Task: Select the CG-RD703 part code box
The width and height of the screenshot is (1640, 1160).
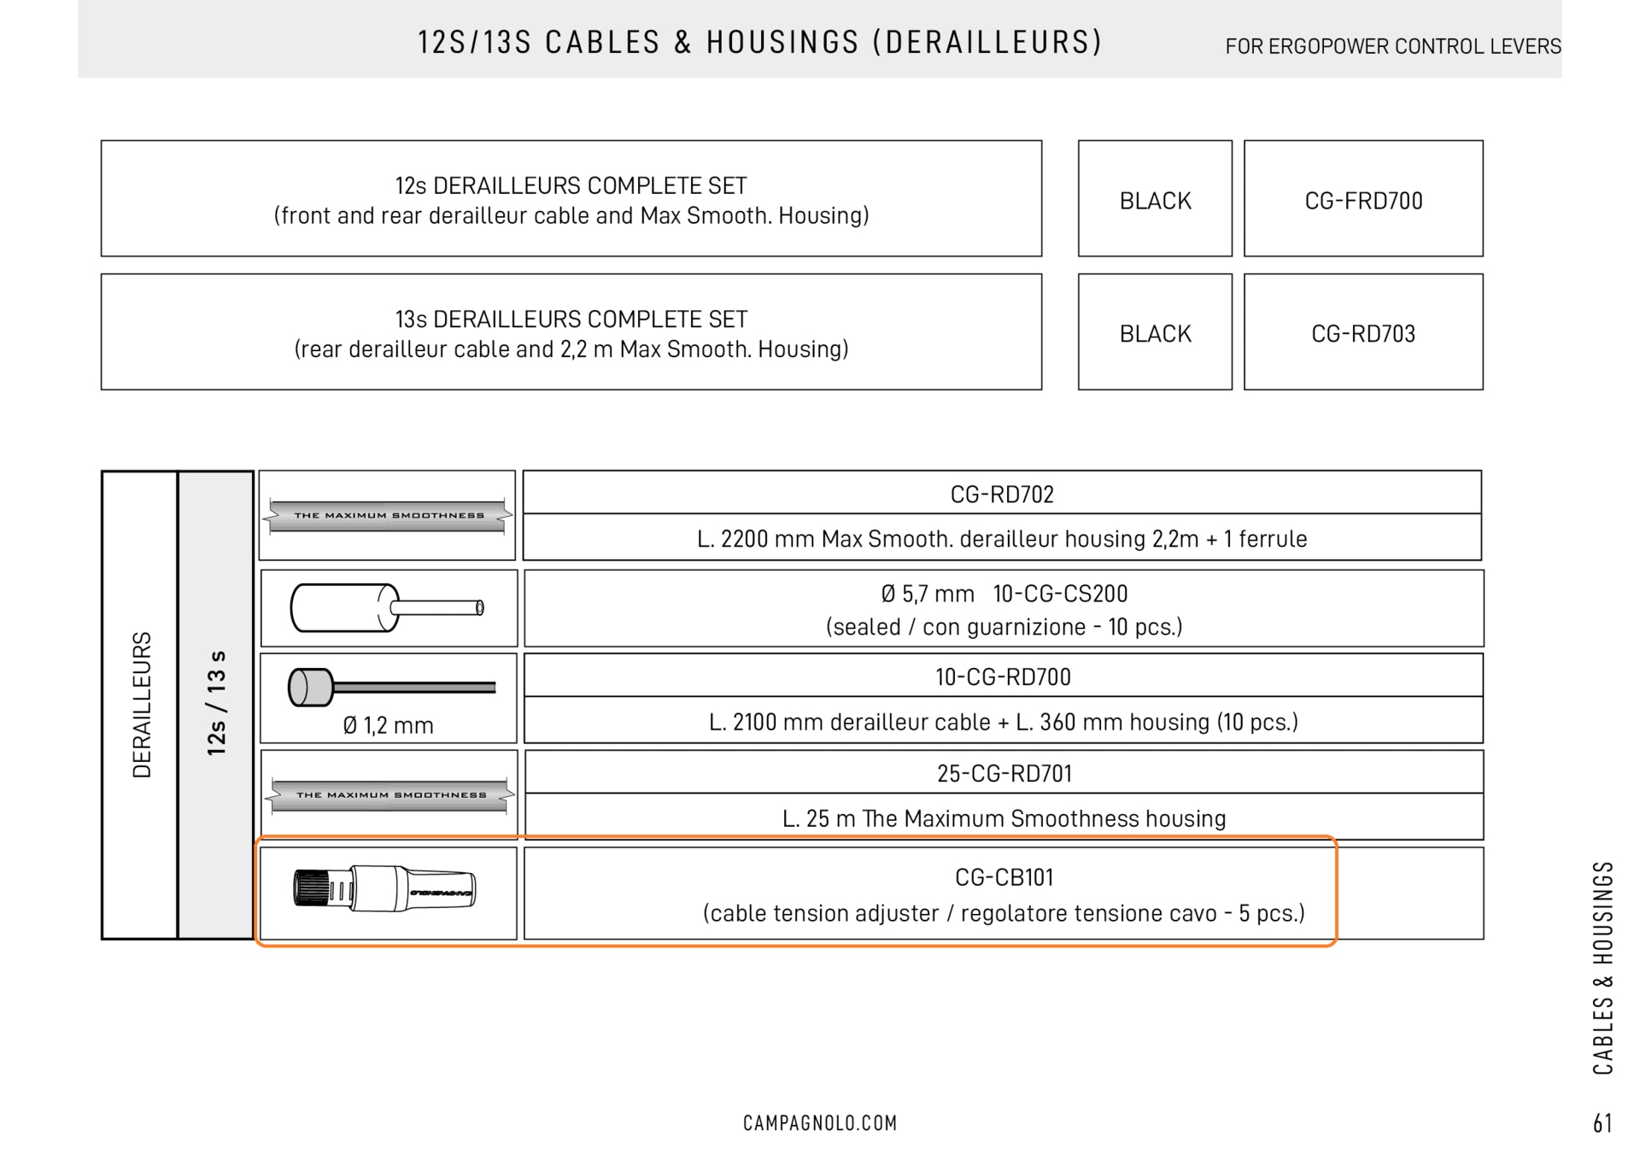Action: pos(1363,333)
